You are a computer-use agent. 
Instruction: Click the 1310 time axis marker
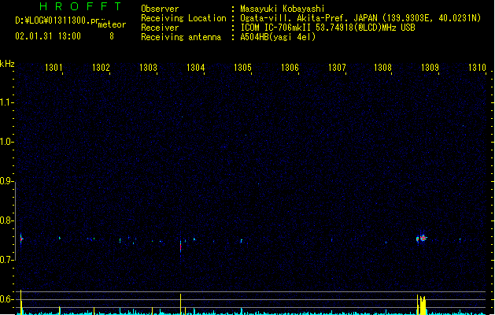(477, 68)
